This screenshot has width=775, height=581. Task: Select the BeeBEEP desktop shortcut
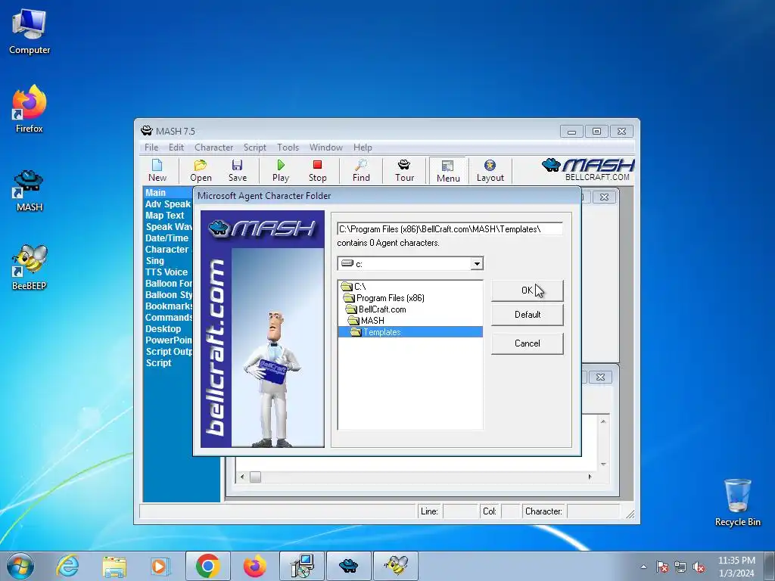click(x=30, y=267)
